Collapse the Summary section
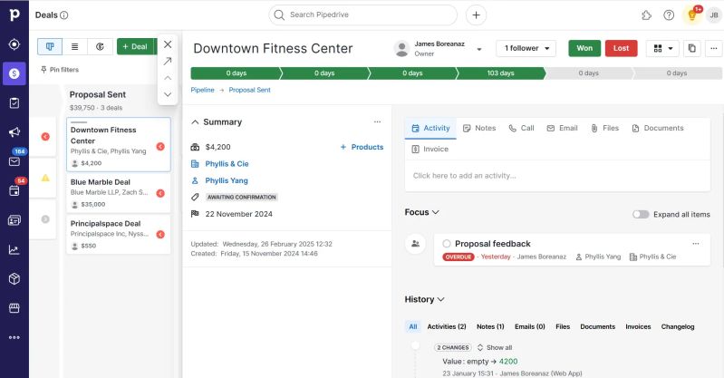Image resolution: width=724 pixels, height=378 pixels. 195,122
